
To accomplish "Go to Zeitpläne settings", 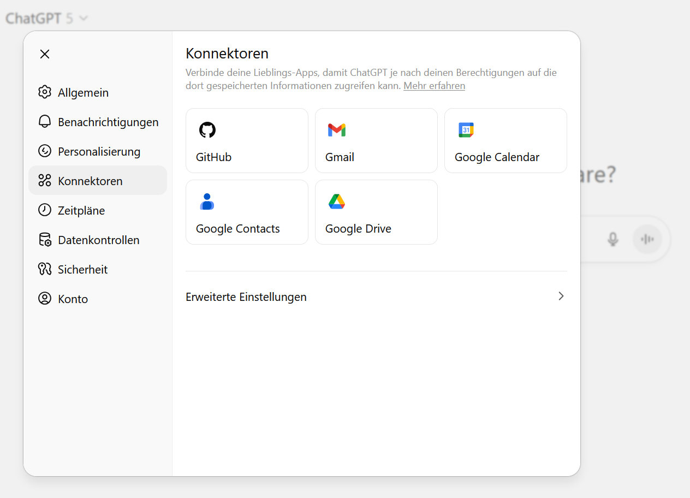I will pyautogui.click(x=81, y=211).
